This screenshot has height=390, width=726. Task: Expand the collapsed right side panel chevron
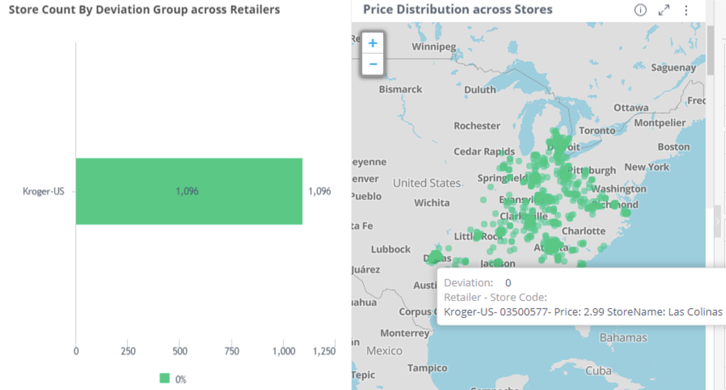(x=717, y=221)
